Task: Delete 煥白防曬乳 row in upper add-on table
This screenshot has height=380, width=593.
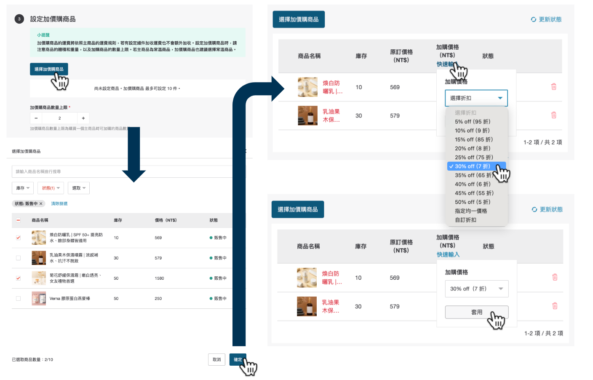Action: [553, 87]
